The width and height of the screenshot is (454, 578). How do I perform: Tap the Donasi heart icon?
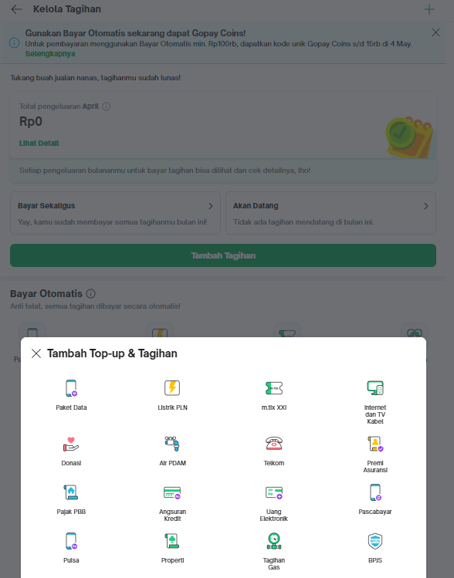[71, 444]
